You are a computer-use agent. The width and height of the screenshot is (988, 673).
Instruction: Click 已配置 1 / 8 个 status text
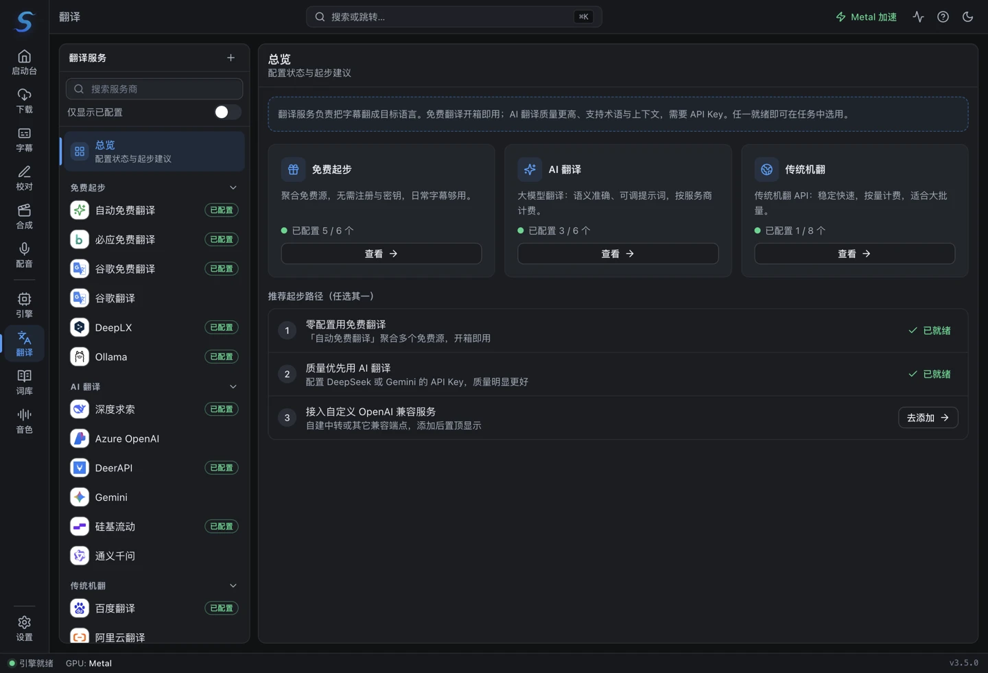pos(790,231)
